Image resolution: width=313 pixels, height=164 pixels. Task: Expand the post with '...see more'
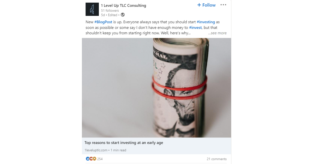pyautogui.click(x=217, y=33)
